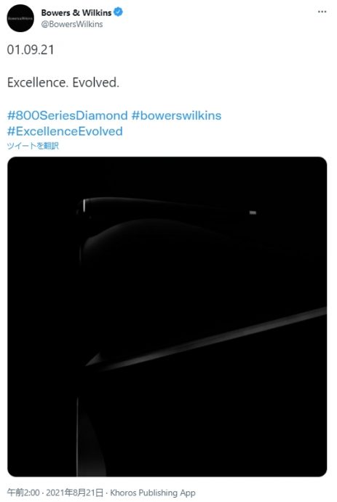Click the small white light on the speaker top
The height and width of the screenshot is (502, 337).
253,212
